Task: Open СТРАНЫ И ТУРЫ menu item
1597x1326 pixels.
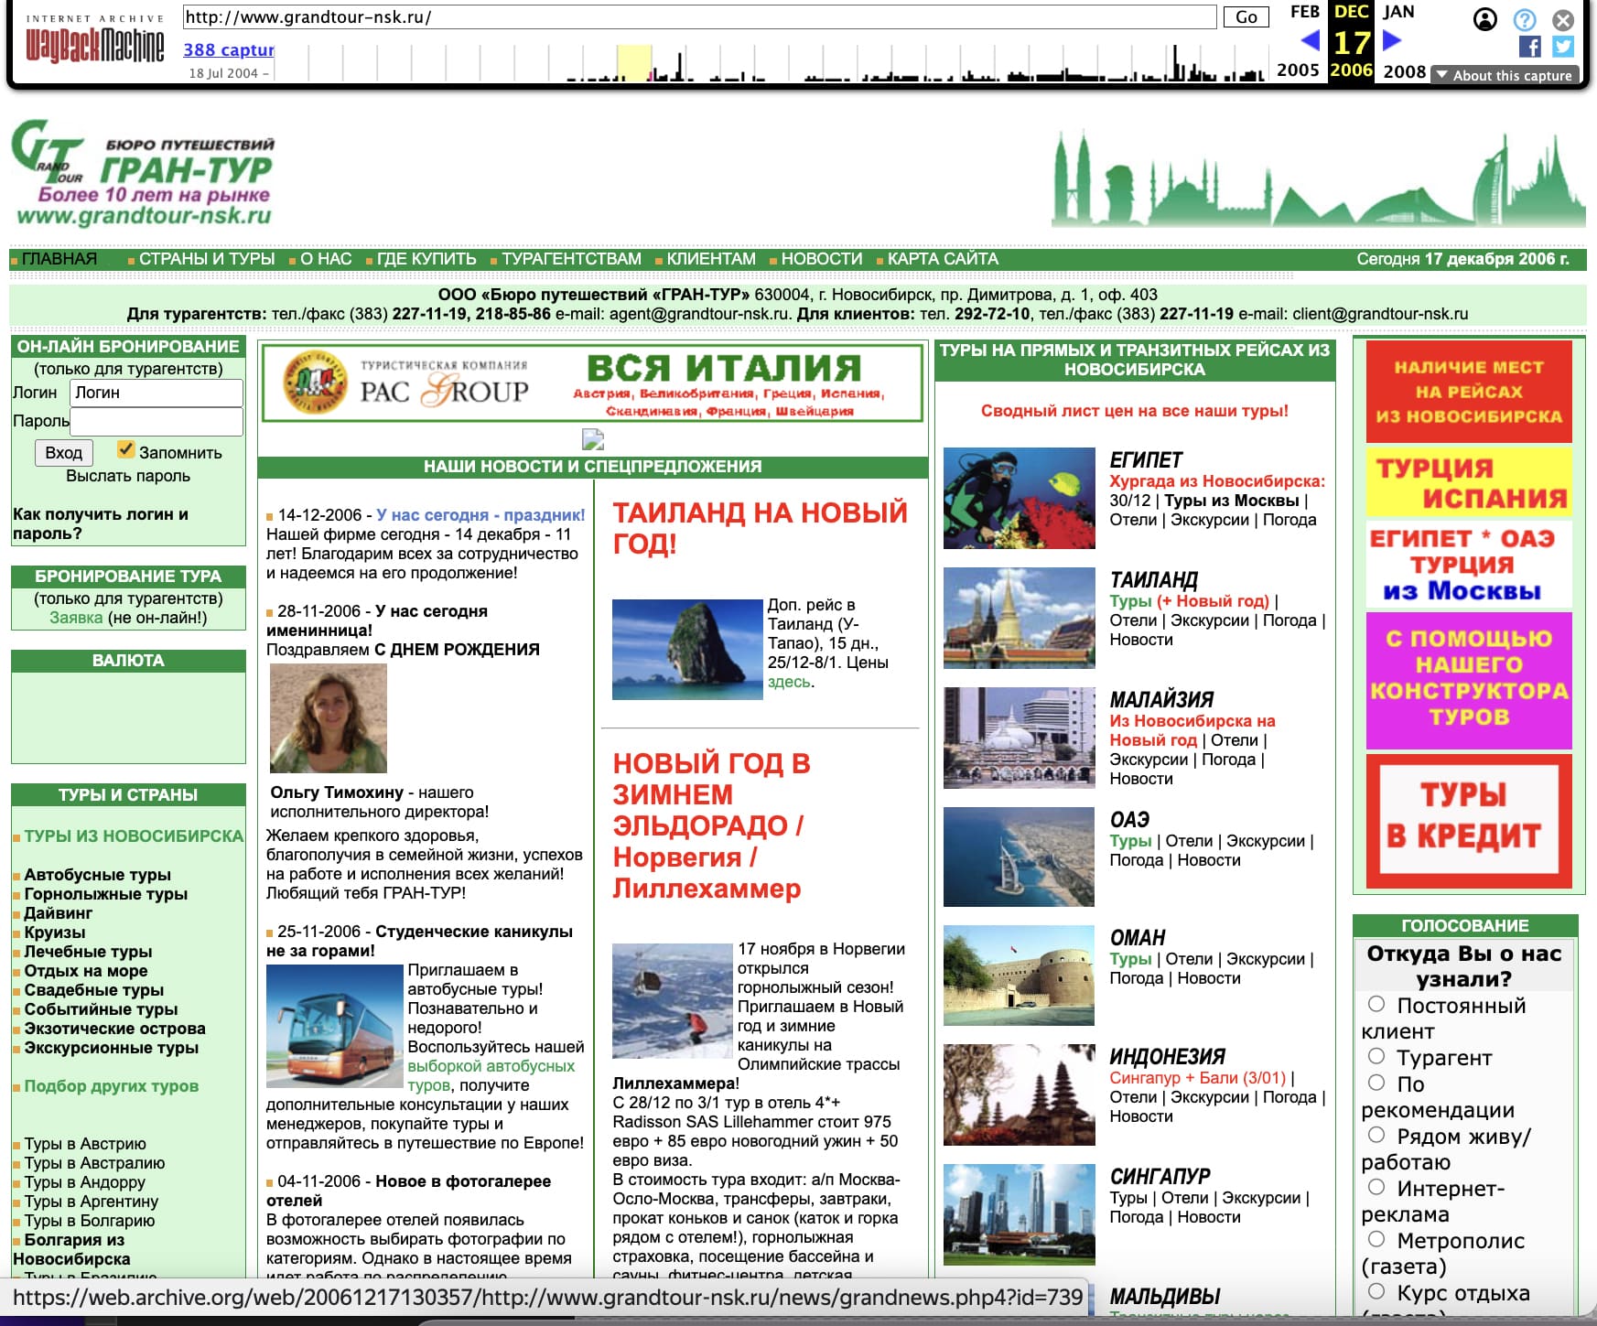Action: pyautogui.click(x=207, y=259)
